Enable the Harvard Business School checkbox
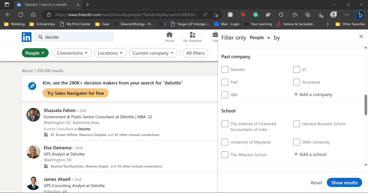Image resolution: width=368 pixels, height=193 pixels. (296, 124)
